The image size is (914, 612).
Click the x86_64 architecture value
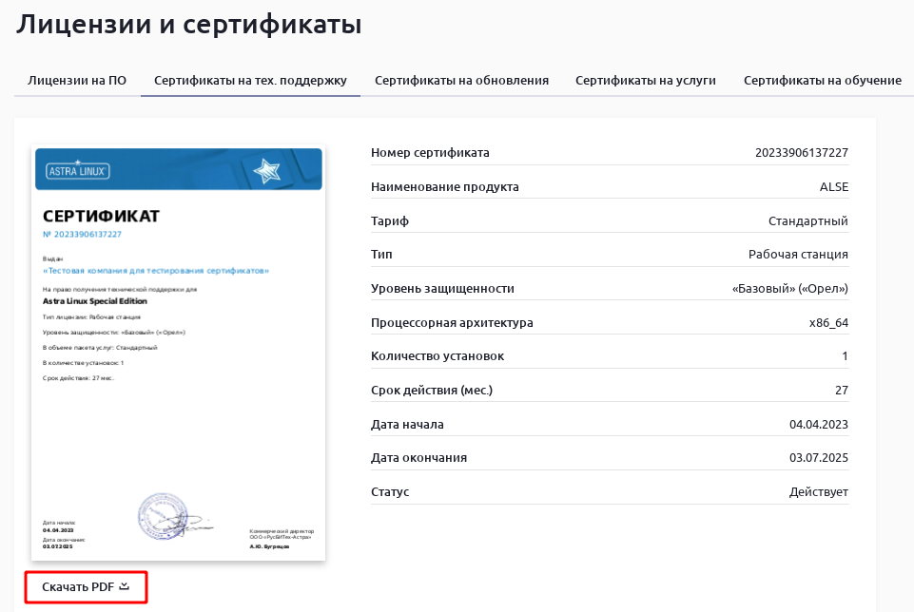(x=827, y=323)
